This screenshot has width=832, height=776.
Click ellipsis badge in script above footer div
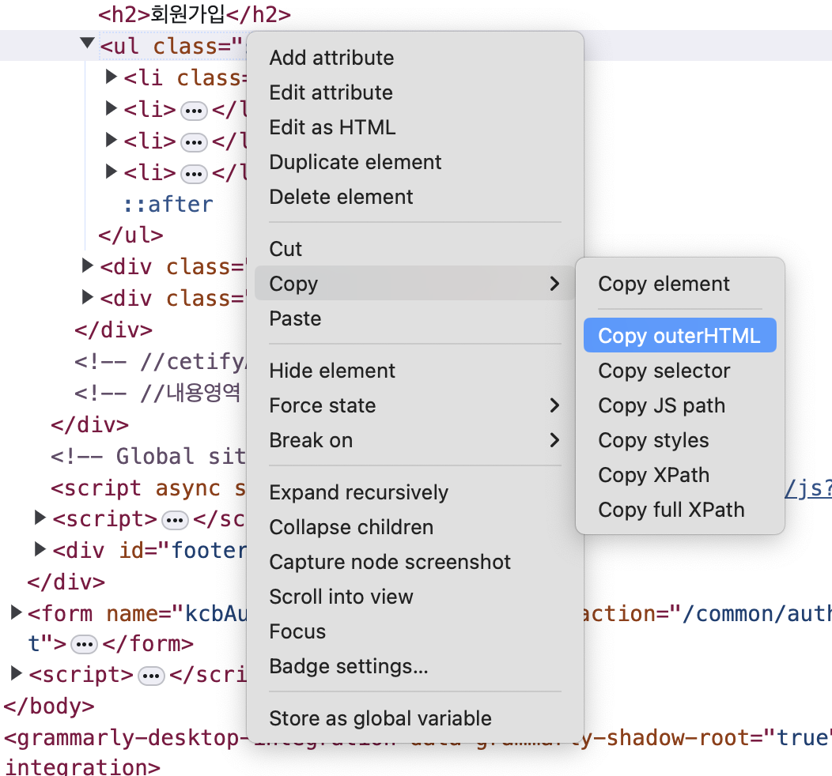pos(175,521)
